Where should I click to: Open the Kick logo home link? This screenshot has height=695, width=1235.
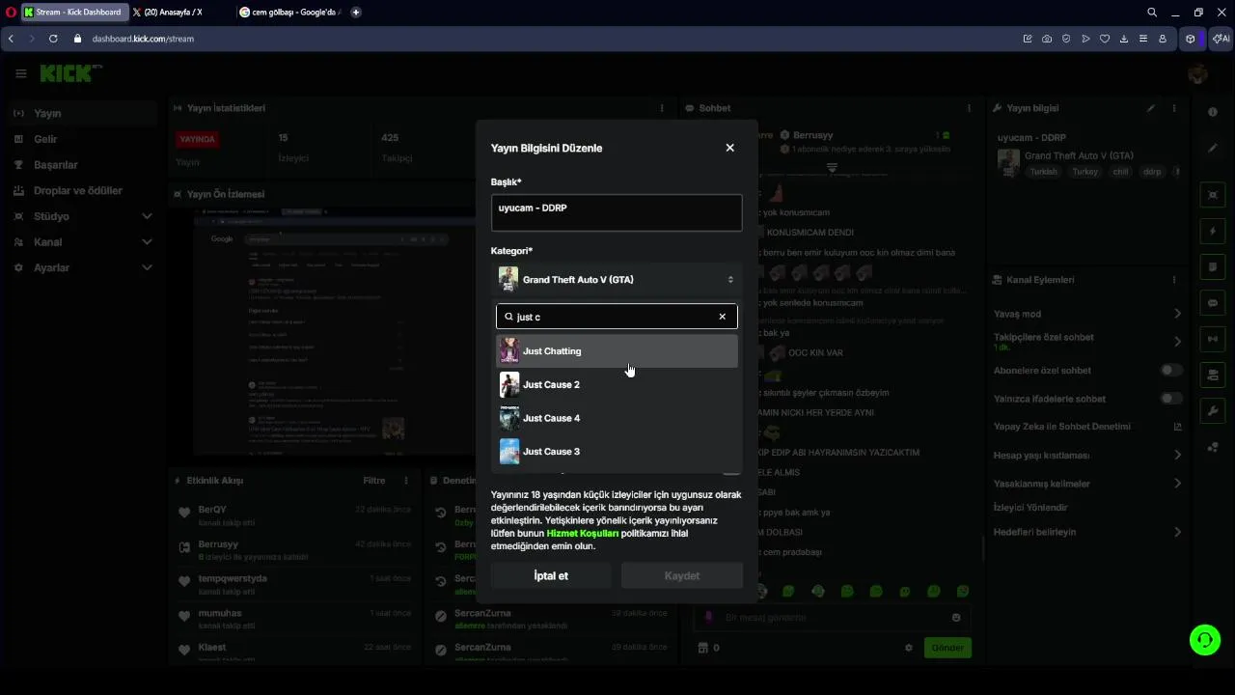pos(70,73)
